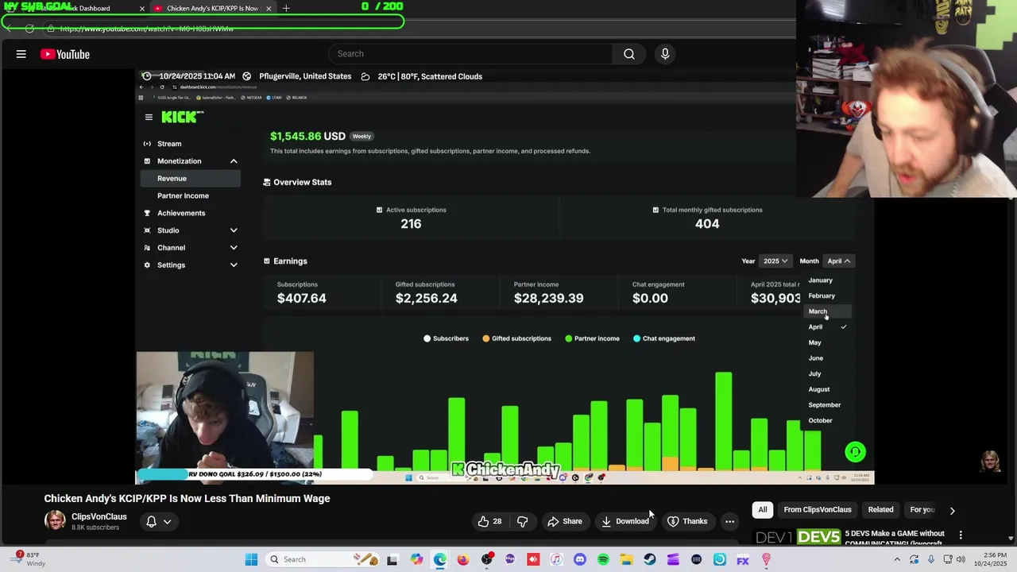This screenshot has width=1017, height=572.
Task: Select January in month list
Action: pyautogui.click(x=821, y=280)
